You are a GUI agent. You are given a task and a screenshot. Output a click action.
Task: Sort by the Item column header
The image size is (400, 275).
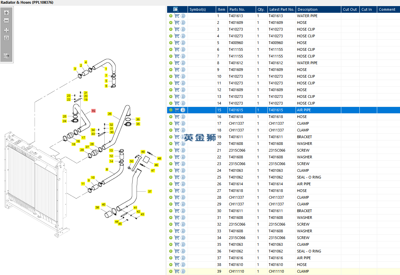tap(221, 9)
